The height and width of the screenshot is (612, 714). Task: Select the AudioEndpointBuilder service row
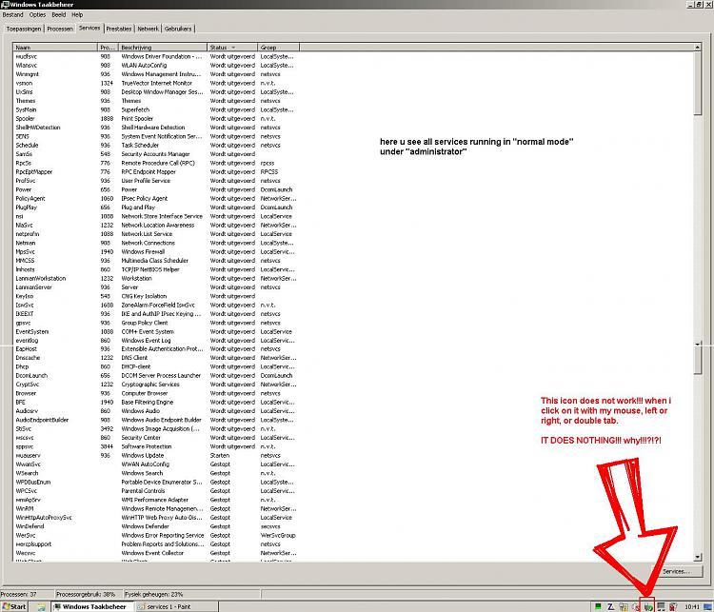pyautogui.click(x=156, y=420)
